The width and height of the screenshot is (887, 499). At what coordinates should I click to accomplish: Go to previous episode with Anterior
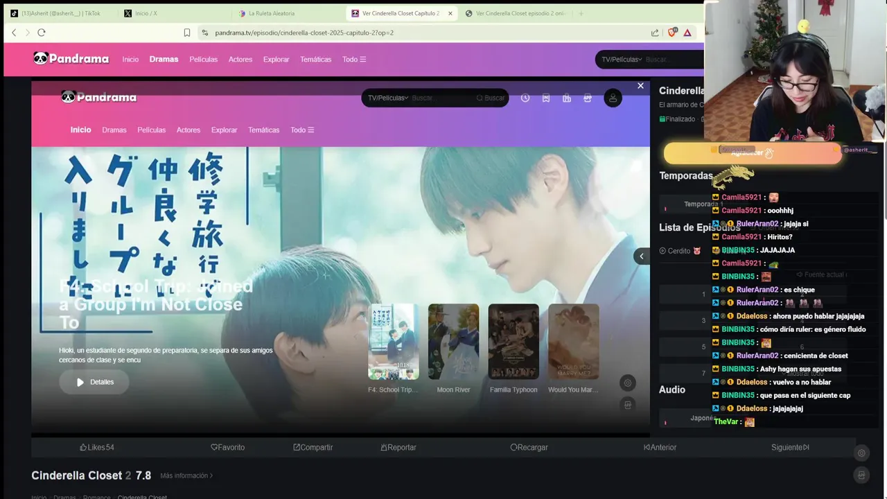tap(660, 447)
